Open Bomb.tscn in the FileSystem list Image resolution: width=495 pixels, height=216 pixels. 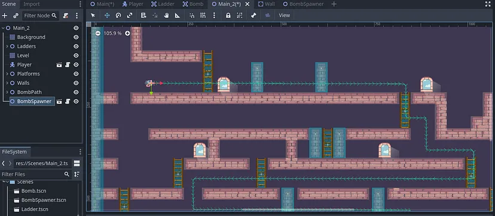tap(33, 191)
